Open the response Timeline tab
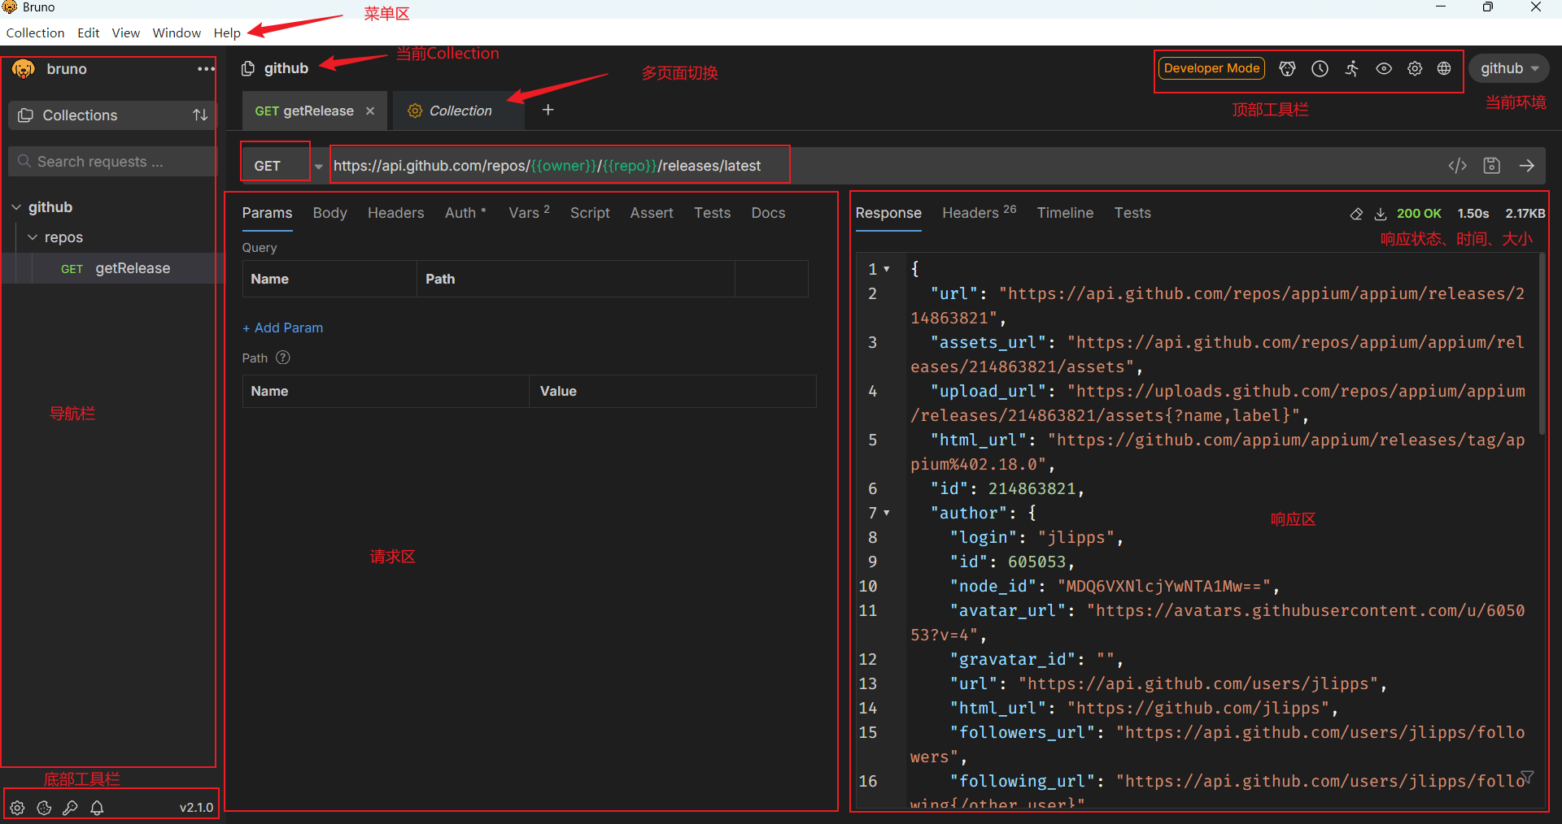1562x824 pixels. [x=1065, y=213]
